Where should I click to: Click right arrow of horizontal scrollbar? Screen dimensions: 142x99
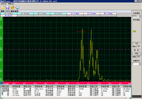[x=130, y=98]
